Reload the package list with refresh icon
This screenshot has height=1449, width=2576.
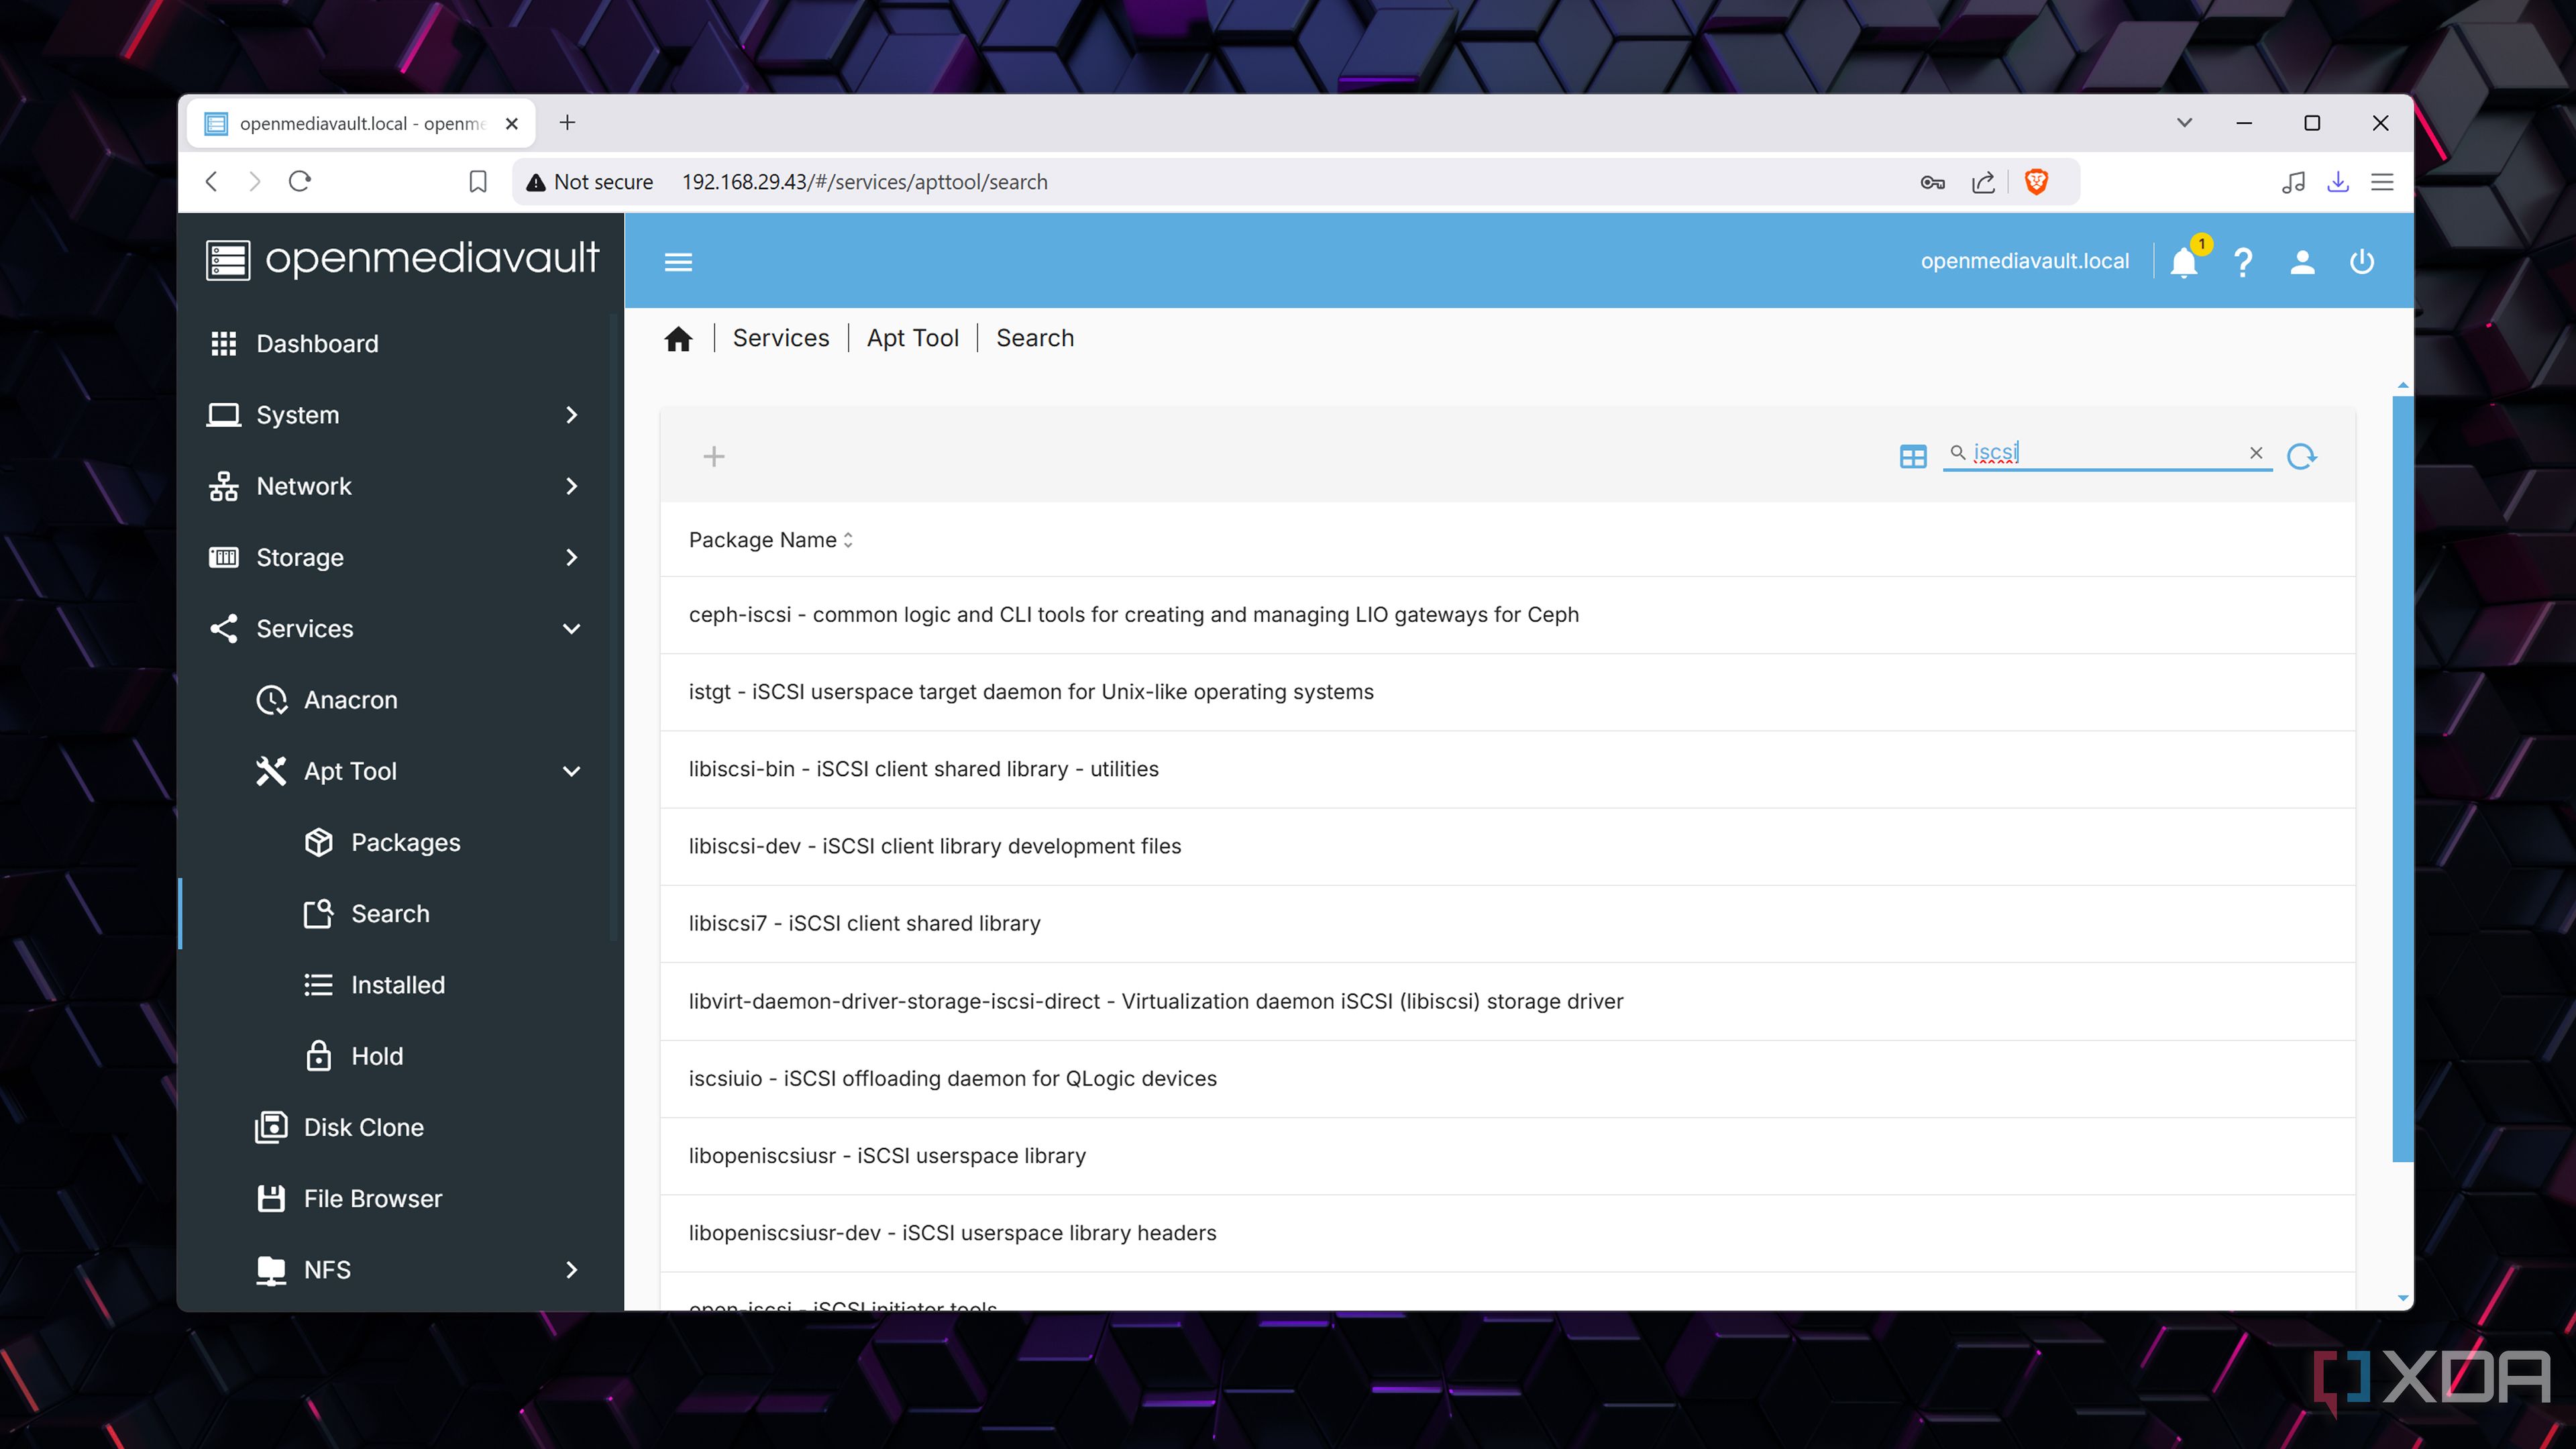pos(2302,456)
